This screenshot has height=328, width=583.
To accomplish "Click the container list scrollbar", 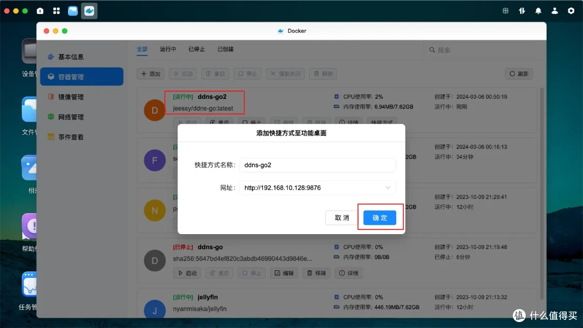I will tap(542, 193).
